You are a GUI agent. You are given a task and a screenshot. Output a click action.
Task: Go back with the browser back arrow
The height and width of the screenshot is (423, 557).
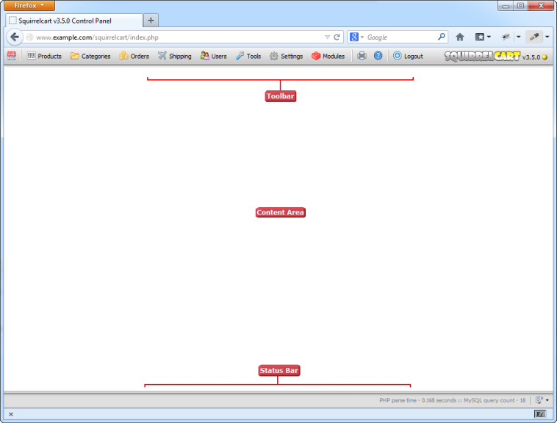pos(15,37)
